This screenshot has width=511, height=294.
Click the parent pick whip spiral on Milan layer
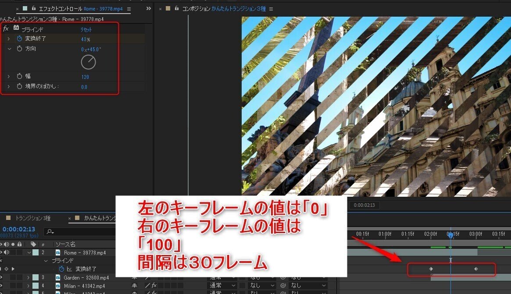click(283, 285)
